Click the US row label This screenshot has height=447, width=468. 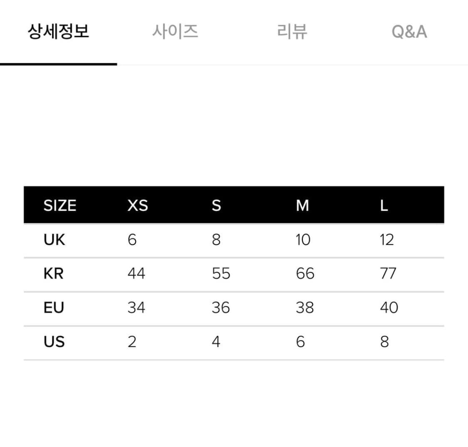[54, 342]
